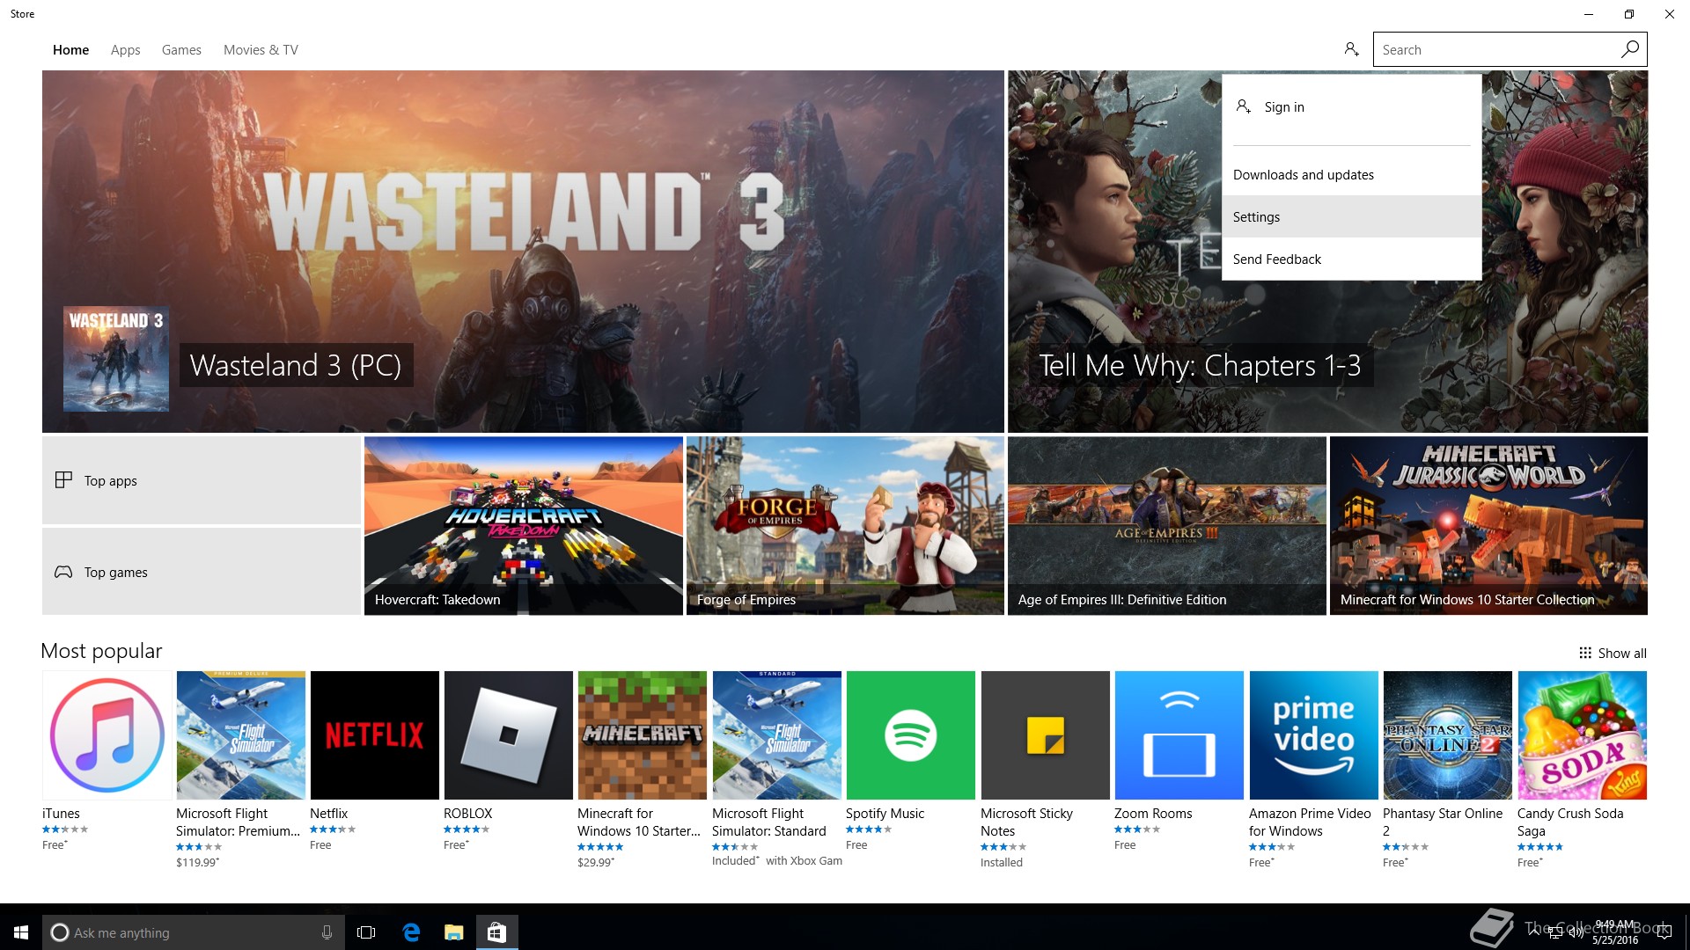Open Forge of Empires promo tile
This screenshot has height=950, width=1690.
[x=845, y=526]
